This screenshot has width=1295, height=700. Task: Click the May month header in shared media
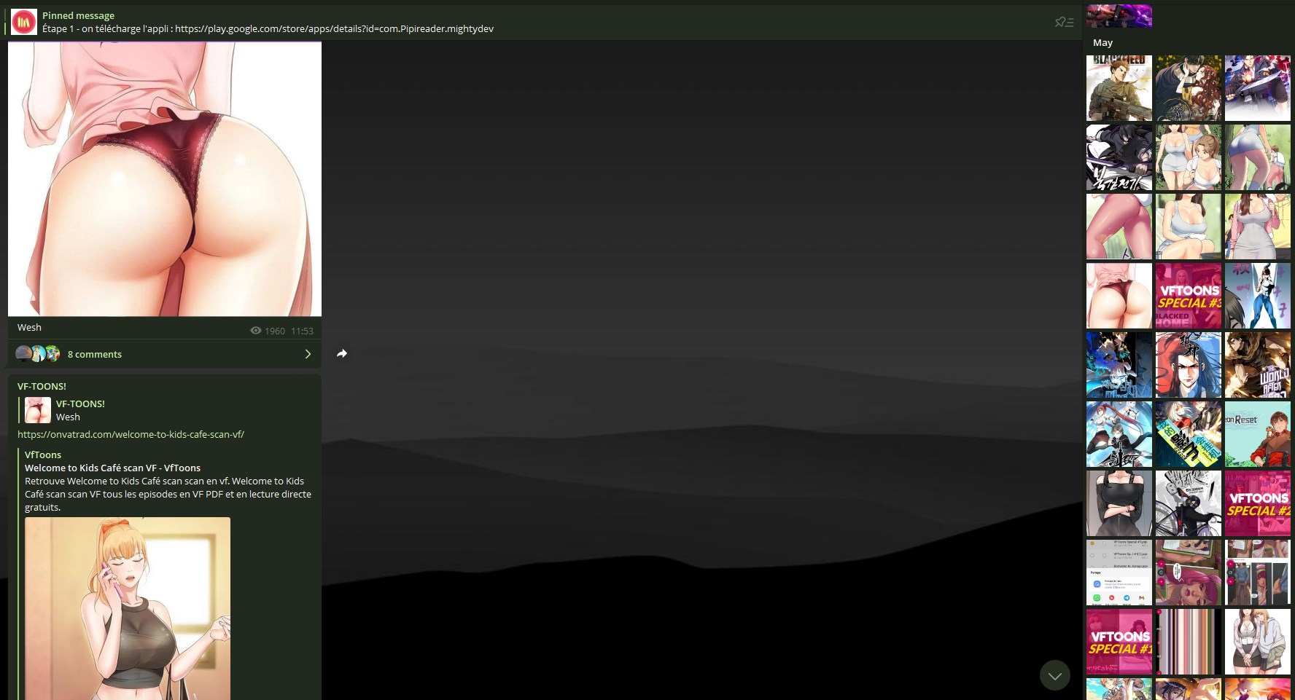coord(1102,42)
